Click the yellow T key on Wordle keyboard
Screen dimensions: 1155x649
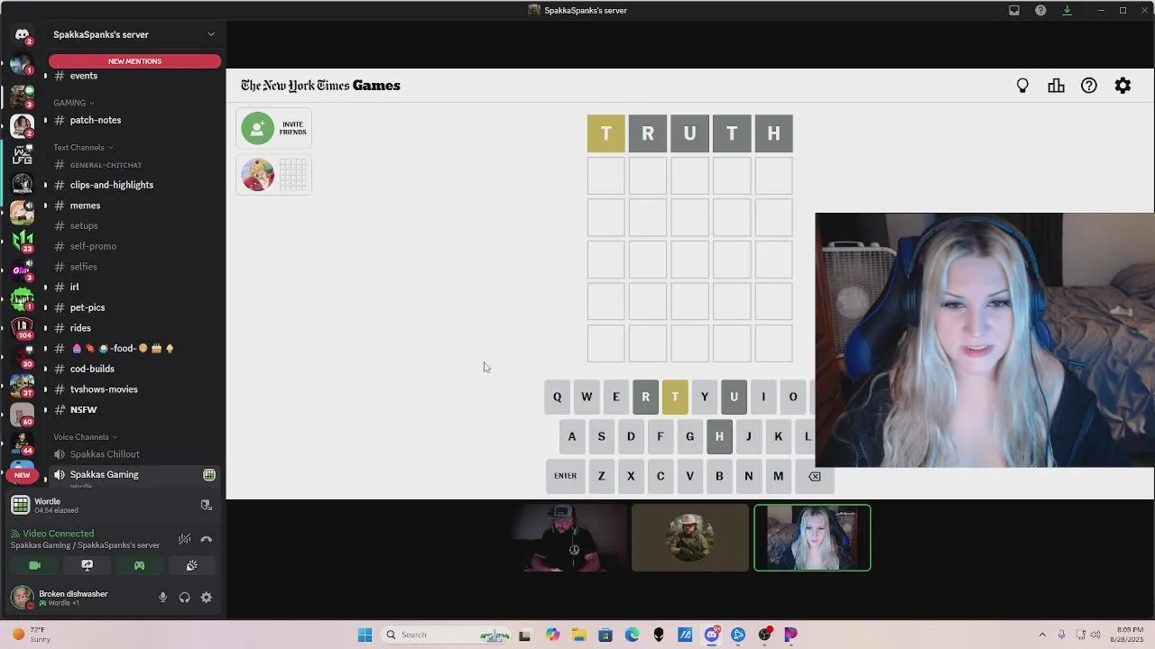(x=675, y=397)
